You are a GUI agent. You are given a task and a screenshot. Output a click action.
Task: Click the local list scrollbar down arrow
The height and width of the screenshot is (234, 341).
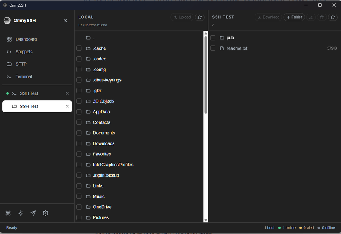coord(206,220)
